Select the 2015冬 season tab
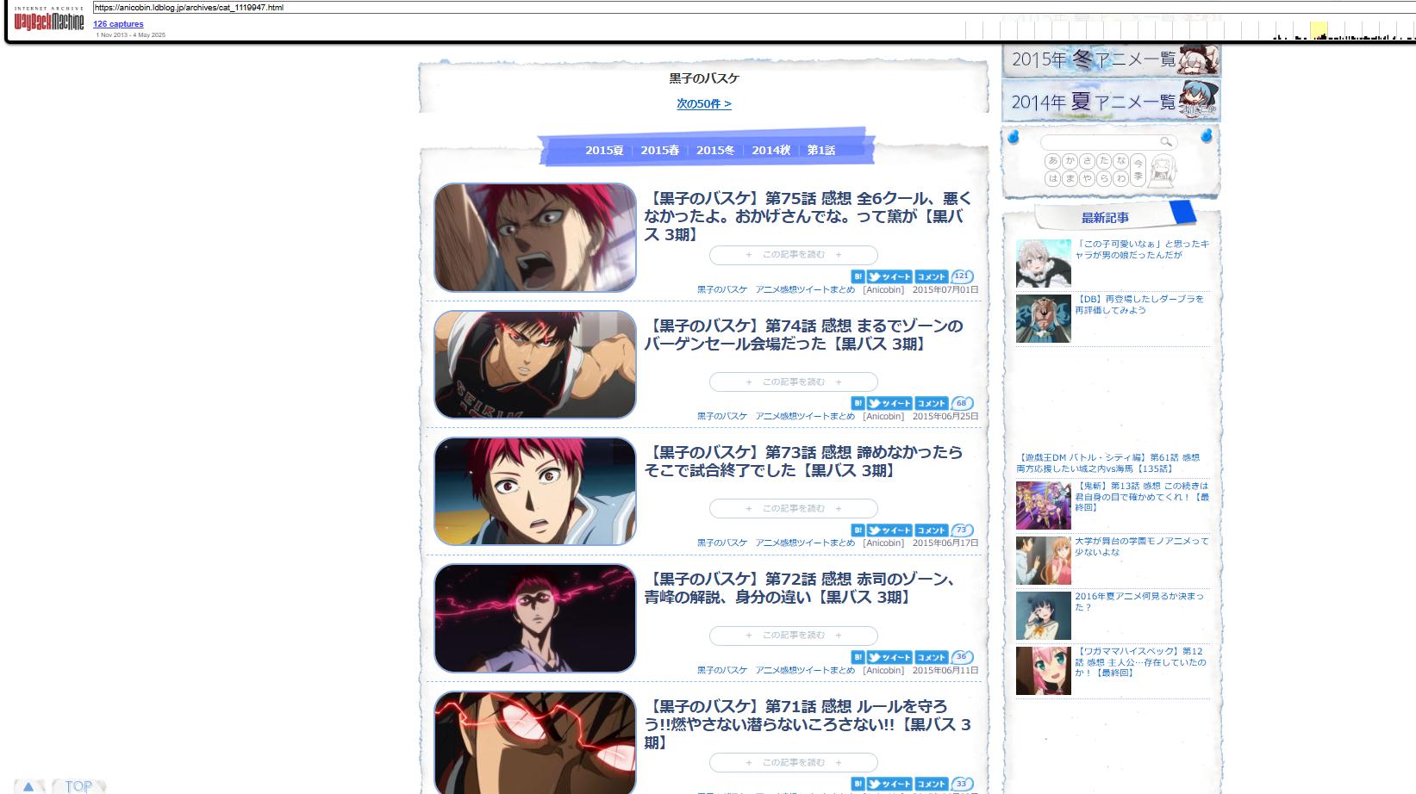 click(715, 150)
